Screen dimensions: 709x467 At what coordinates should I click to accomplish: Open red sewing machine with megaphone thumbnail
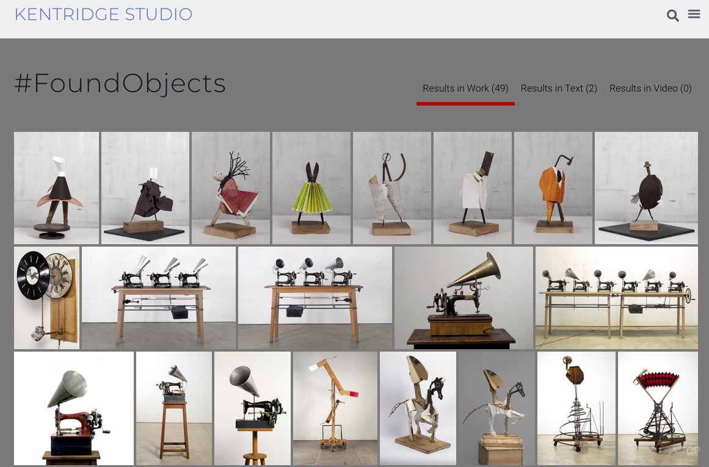74,408
